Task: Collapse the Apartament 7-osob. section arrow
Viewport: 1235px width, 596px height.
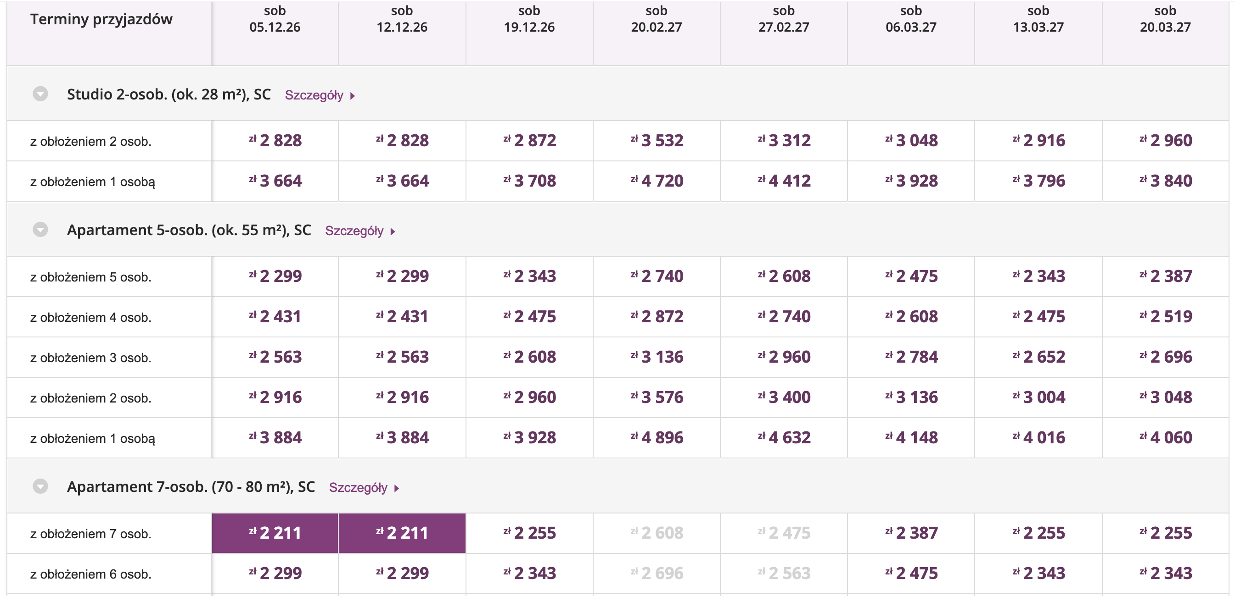Action: 40,486
